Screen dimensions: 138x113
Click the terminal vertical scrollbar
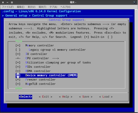(x=136, y=61)
